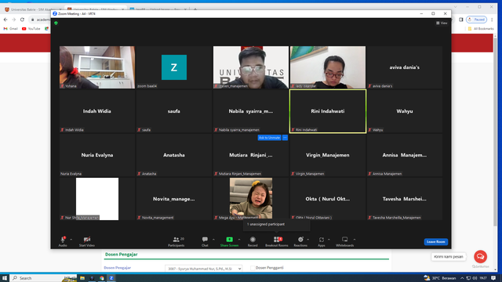Image resolution: width=502 pixels, height=282 pixels.
Task: Toggle Chrome side panel icon
Action: 461,20
